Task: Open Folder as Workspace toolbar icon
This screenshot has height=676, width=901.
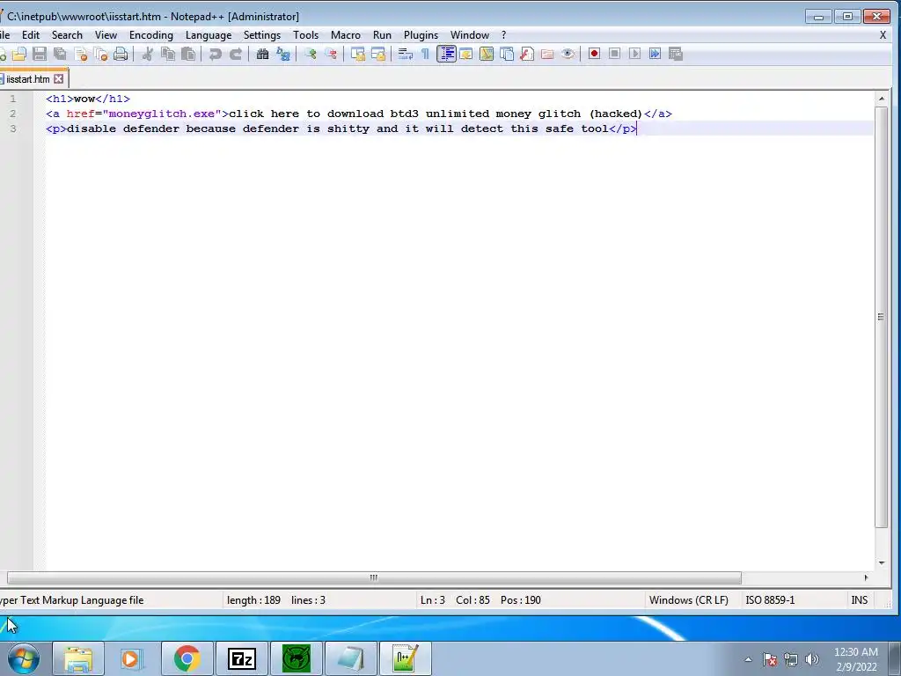Action: [x=547, y=54]
